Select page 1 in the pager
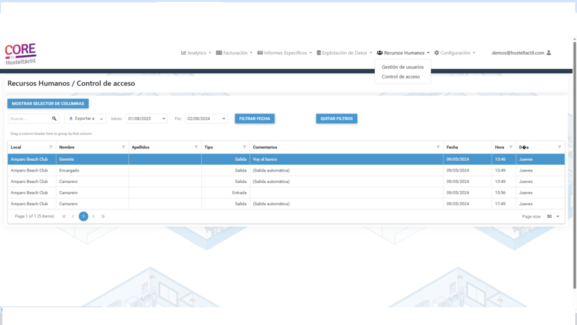577x325 pixels. [x=83, y=216]
